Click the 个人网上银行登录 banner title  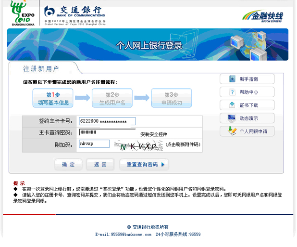[x=149, y=46]
